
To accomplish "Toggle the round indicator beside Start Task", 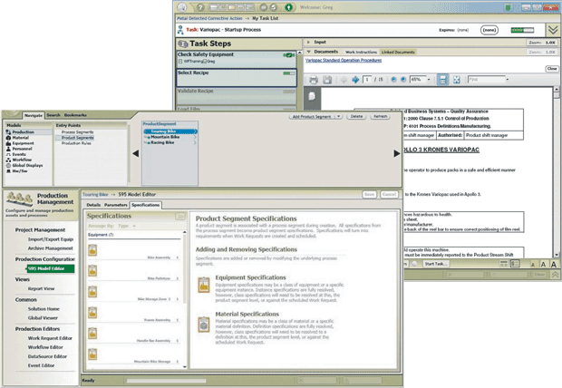I will pos(414,264).
